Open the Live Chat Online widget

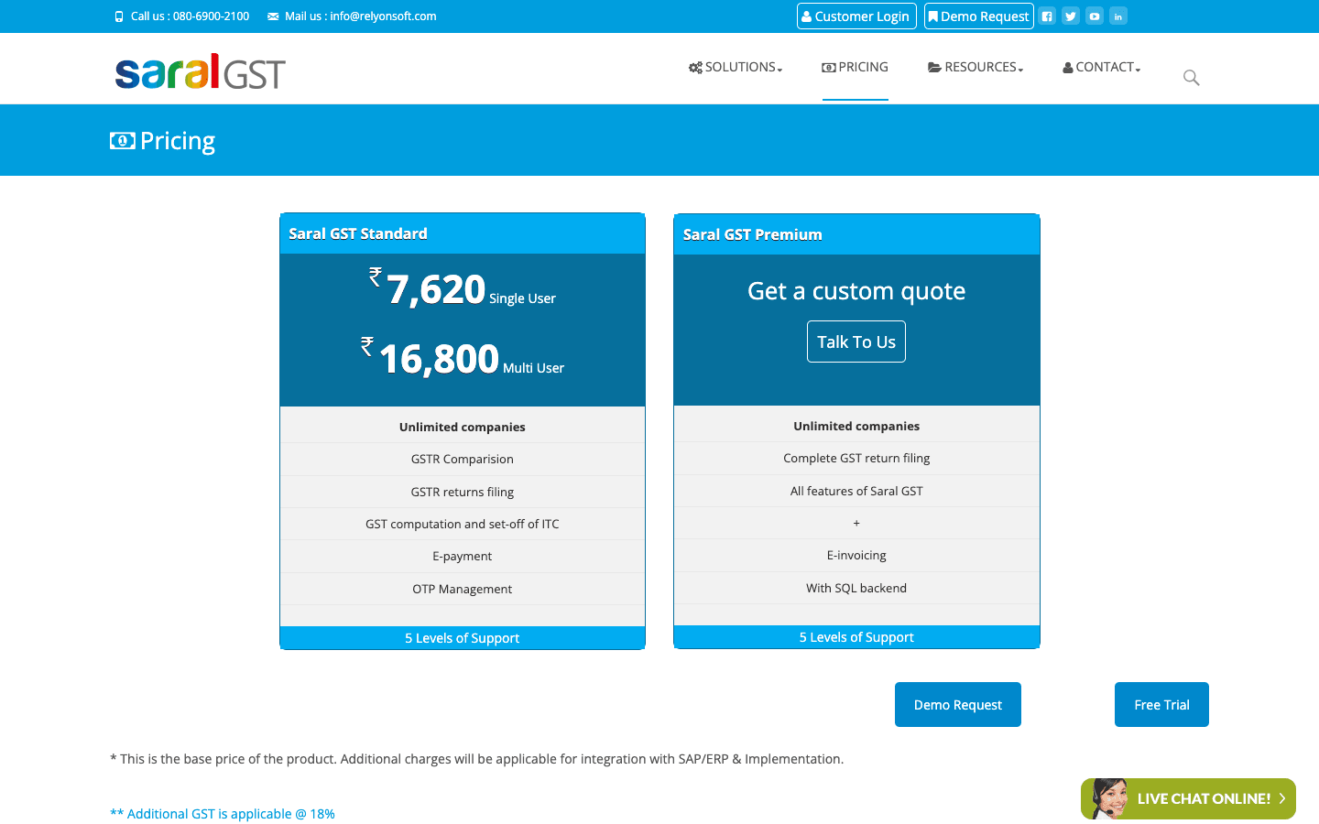tap(1188, 798)
